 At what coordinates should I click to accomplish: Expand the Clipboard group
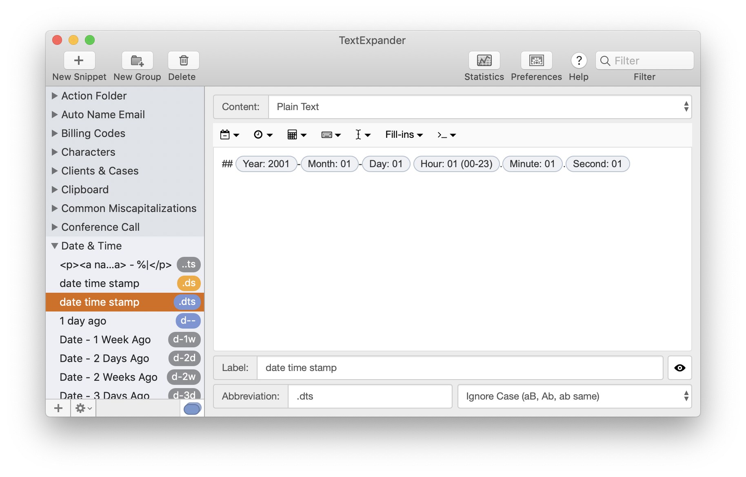tap(55, 190)
